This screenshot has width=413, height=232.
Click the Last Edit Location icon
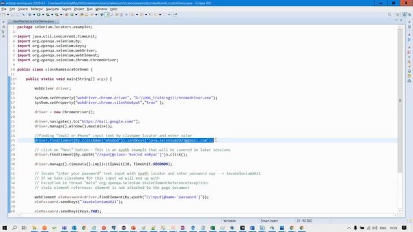[150, 14]
